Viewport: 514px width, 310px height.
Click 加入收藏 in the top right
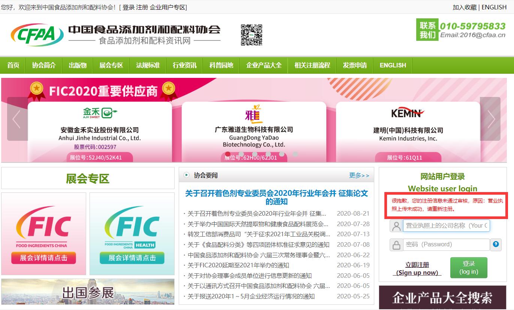[x=465, y=7]
